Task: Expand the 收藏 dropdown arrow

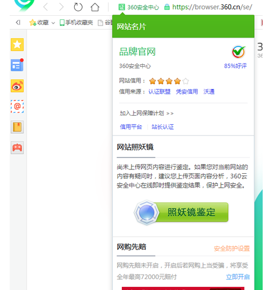Action: click(53, 23)
